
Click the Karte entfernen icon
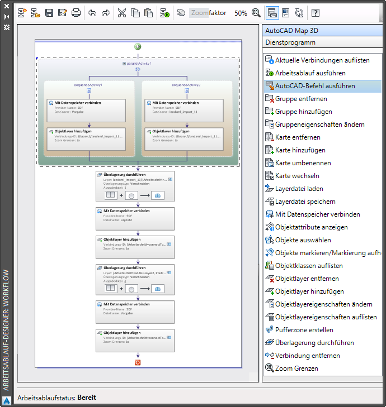coord(270,137)
